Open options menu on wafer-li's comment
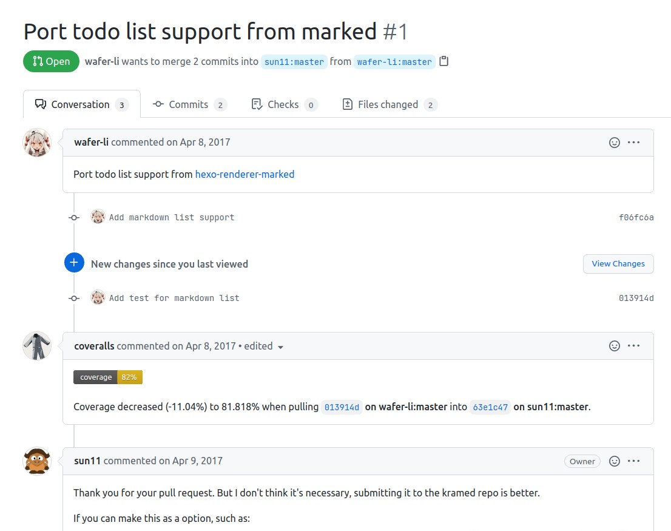The height and width of the screenshot is (531, 671). click(634, 143)
